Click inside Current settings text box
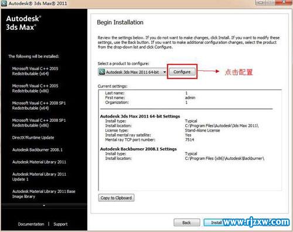This screenshot has height=232, width=293. (190, 140)
